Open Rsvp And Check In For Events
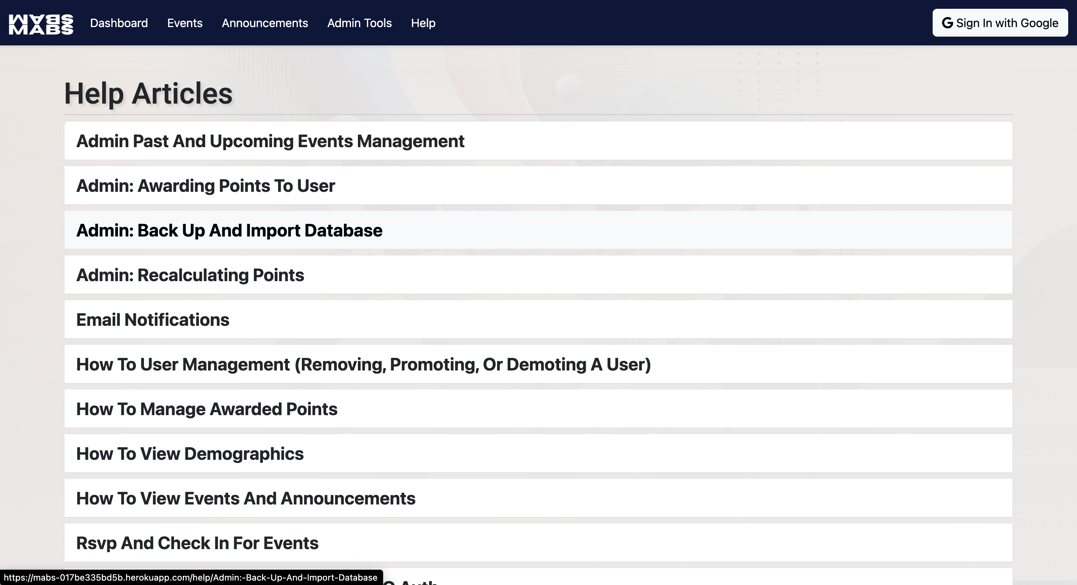The image size is (1077, 585). (x=197, y=543)
